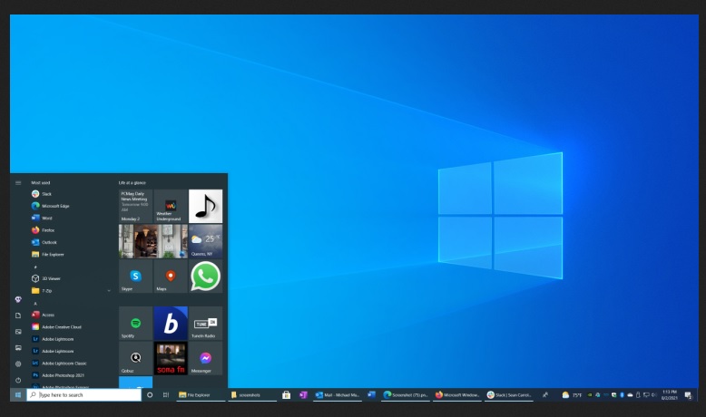The height and width of the screenshot is (417, 706).
Task: Open Documents from the Start sidebar
Action: pos(18,315)
